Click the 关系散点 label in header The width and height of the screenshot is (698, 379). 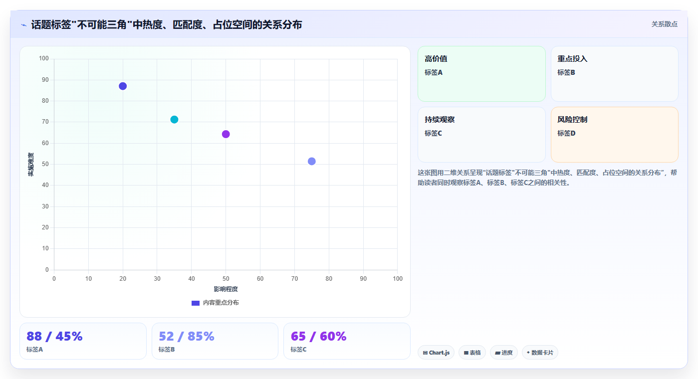tap(665, 24)
